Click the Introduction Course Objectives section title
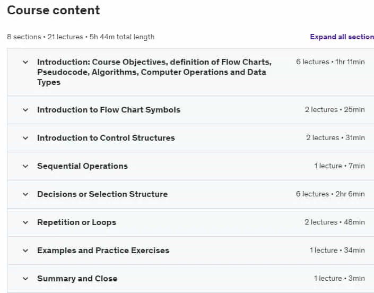The height and width of the screenshot is (293, 374). [x=154, y=72]
